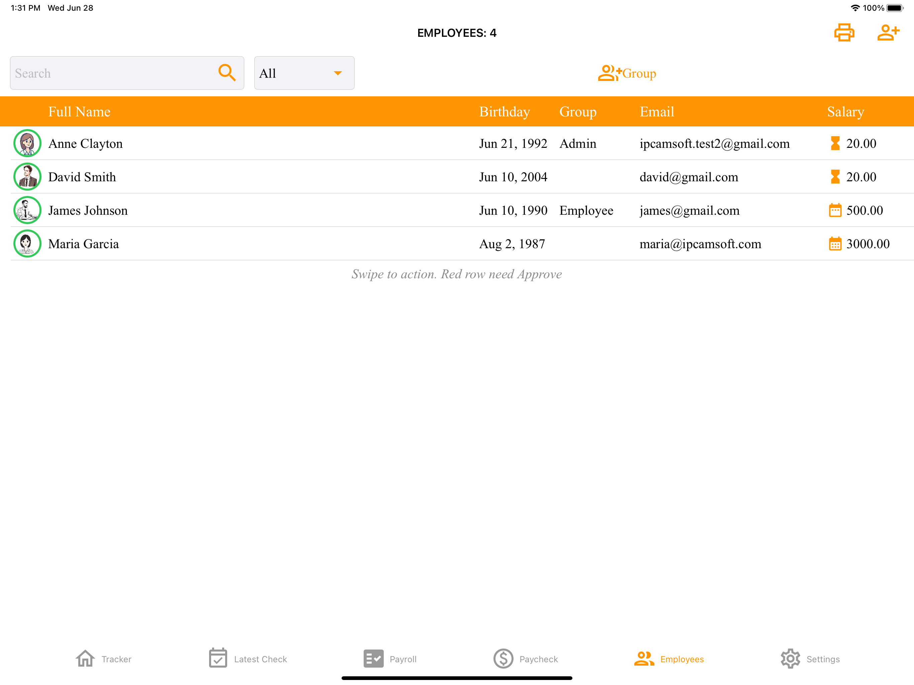Click the printer icon
Screen dimensions: 914x685
(844, 33)
